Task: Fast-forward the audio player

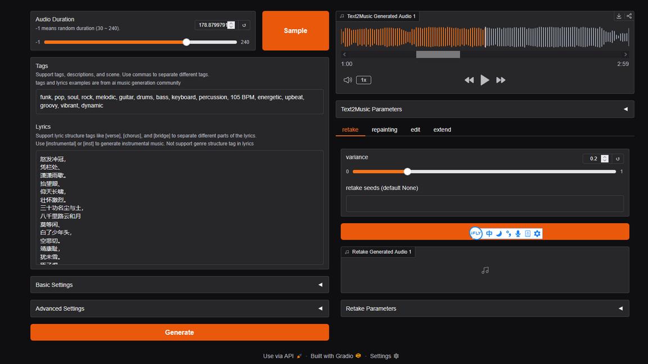Action: click(x=500, y=80)
